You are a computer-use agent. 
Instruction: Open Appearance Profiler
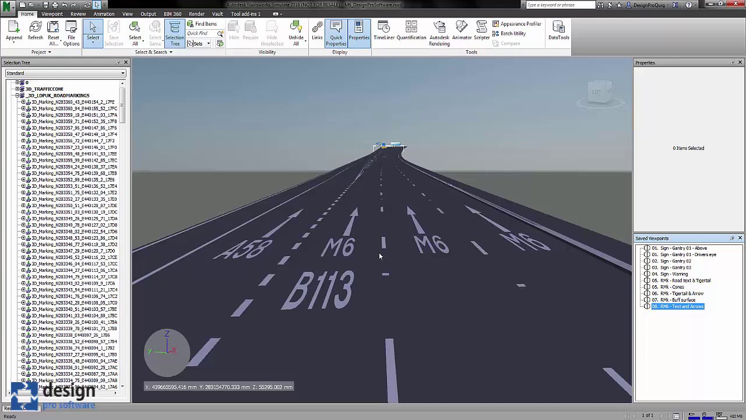(x=517, y=24)
